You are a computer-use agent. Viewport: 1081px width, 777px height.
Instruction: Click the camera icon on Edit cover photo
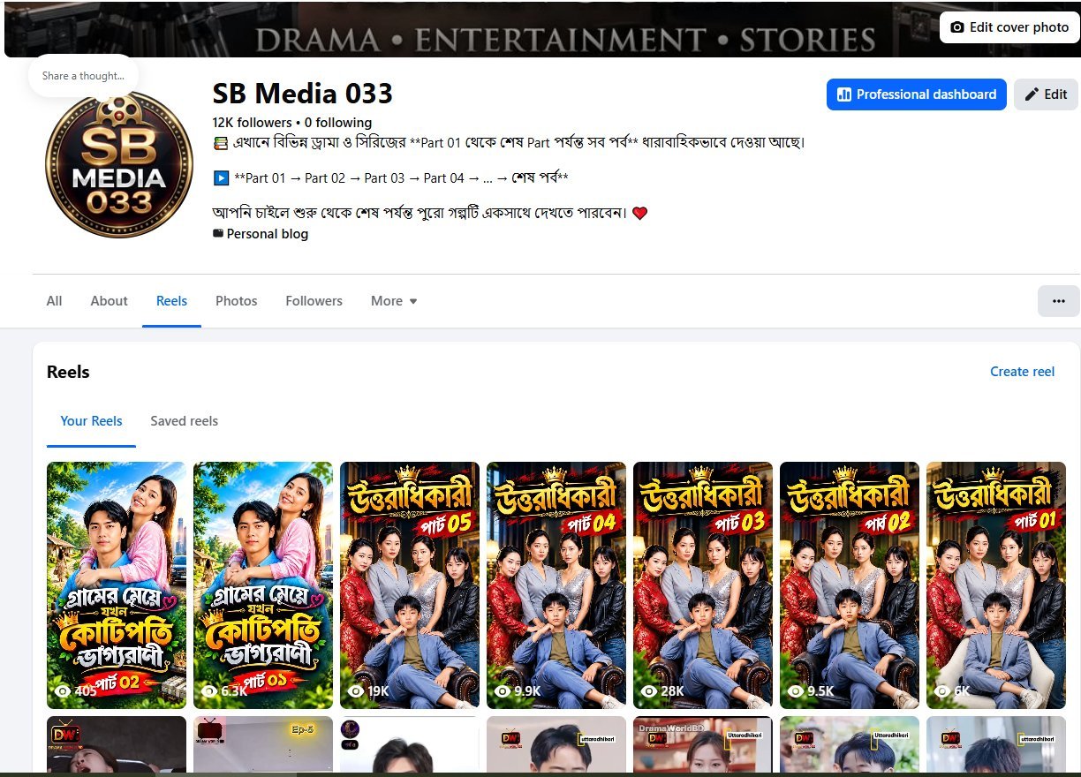point(956,27)
